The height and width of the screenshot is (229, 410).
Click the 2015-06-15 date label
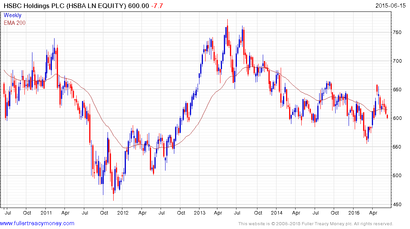coord(391,6)
